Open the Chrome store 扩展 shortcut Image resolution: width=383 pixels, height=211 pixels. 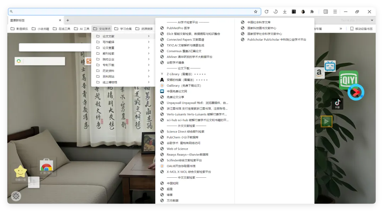[x=46, y=167]
